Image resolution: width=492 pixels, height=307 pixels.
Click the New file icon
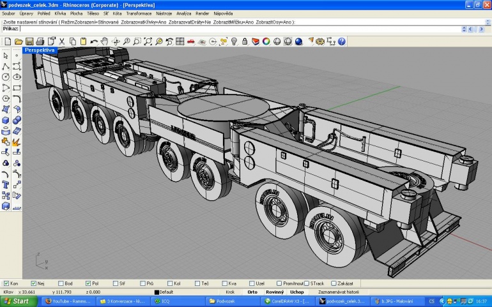coord(8,41)
